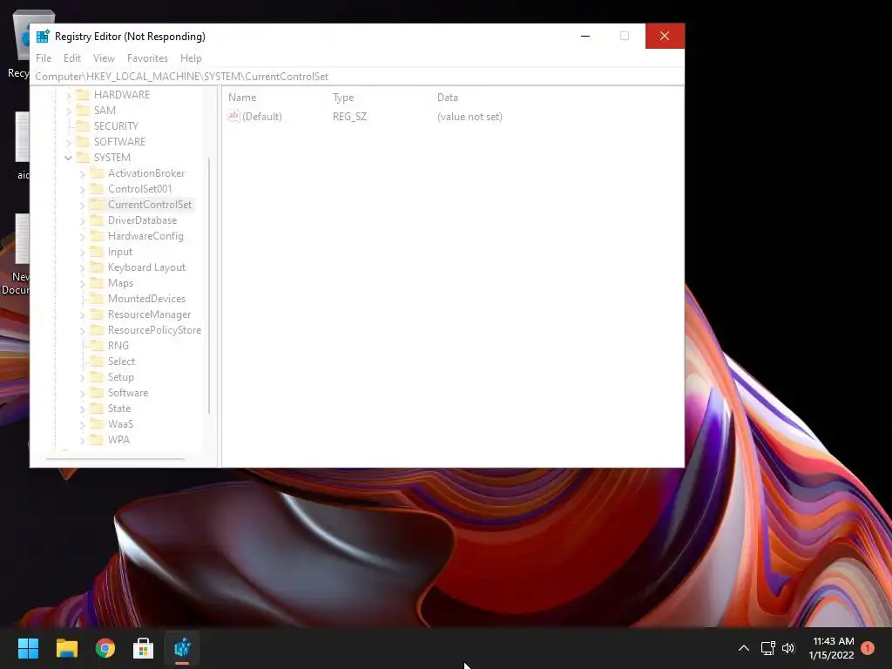
Task: Click the Registry Editor taskbar icon
Action: 182,648
